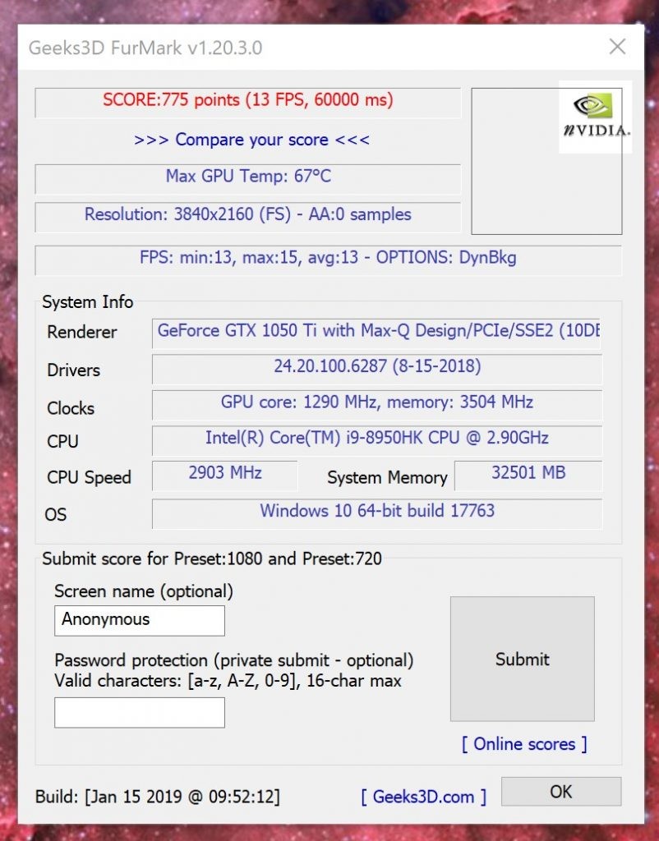
Task: Click the GeForce GTX 1050 Ti renderer field
Action: pos(376,333)
